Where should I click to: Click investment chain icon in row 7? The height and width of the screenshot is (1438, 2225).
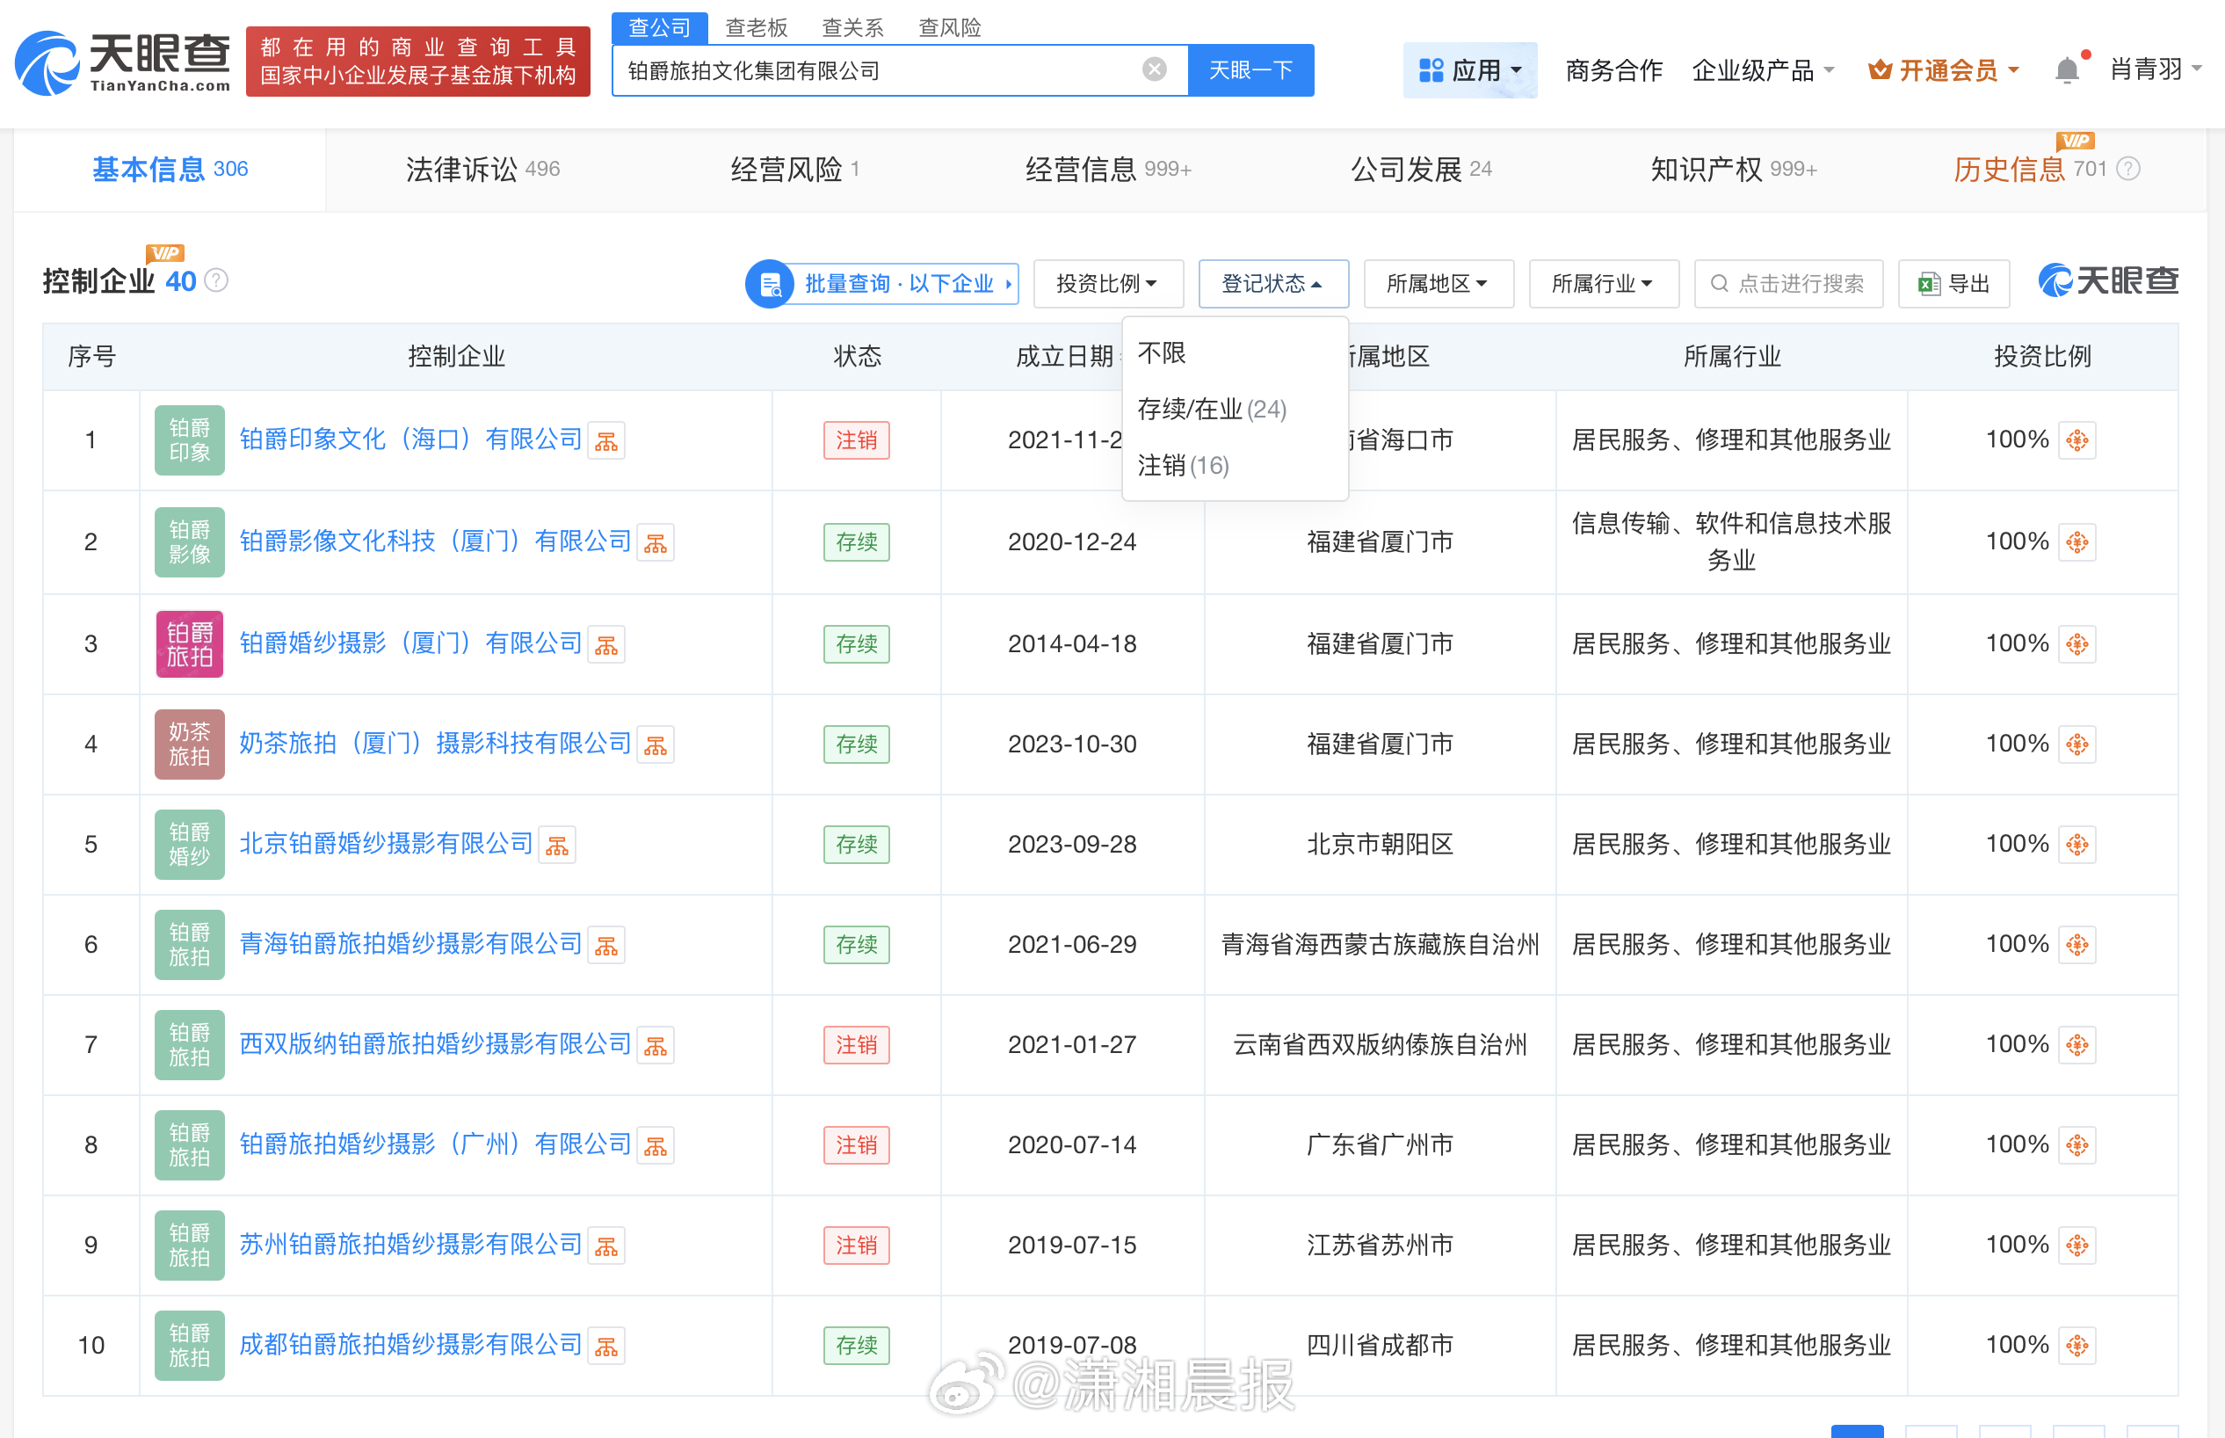pyautogui.click(x=2076, y=1044)
